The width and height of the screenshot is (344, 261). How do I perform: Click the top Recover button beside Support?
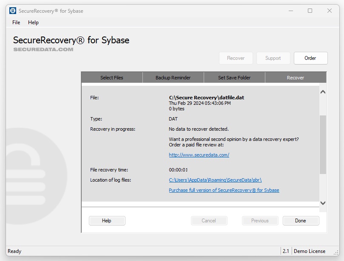coord(236,58)
